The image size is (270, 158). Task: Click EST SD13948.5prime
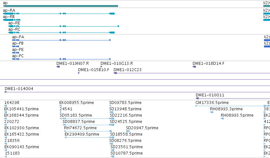(112, 112)
